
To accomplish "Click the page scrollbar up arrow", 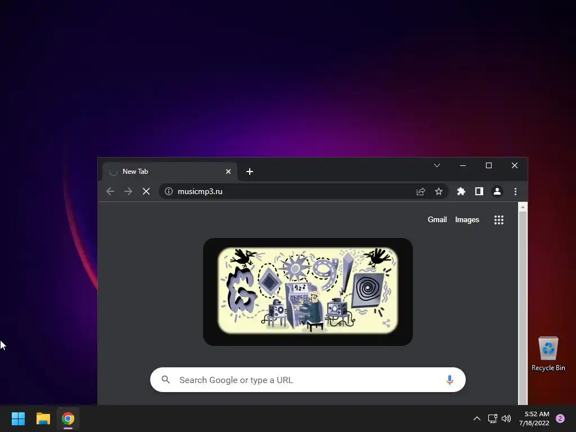I will (523, 207).
